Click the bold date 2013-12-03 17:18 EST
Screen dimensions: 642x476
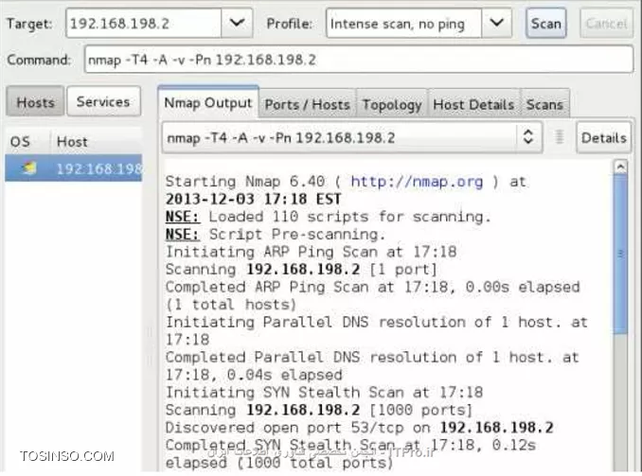[253, 199]
